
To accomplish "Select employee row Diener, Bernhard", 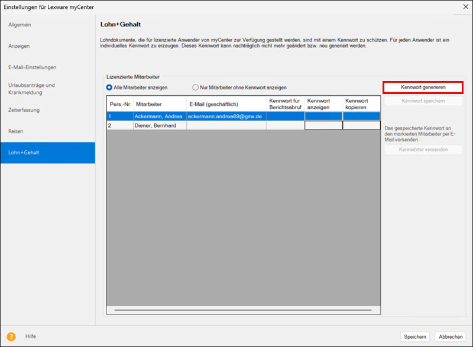I will click(x=243, y=125).
